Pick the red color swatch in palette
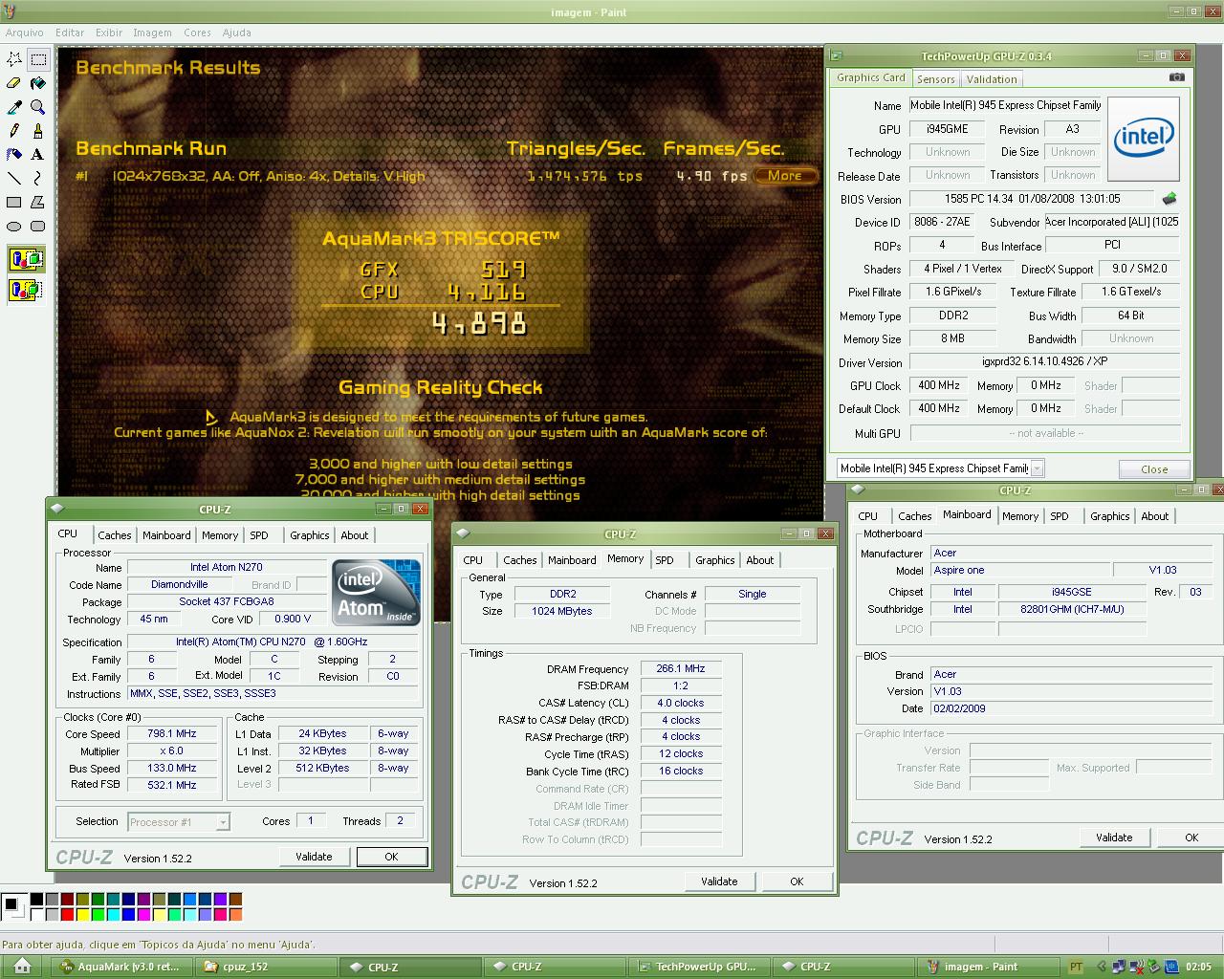 point(67,915)
